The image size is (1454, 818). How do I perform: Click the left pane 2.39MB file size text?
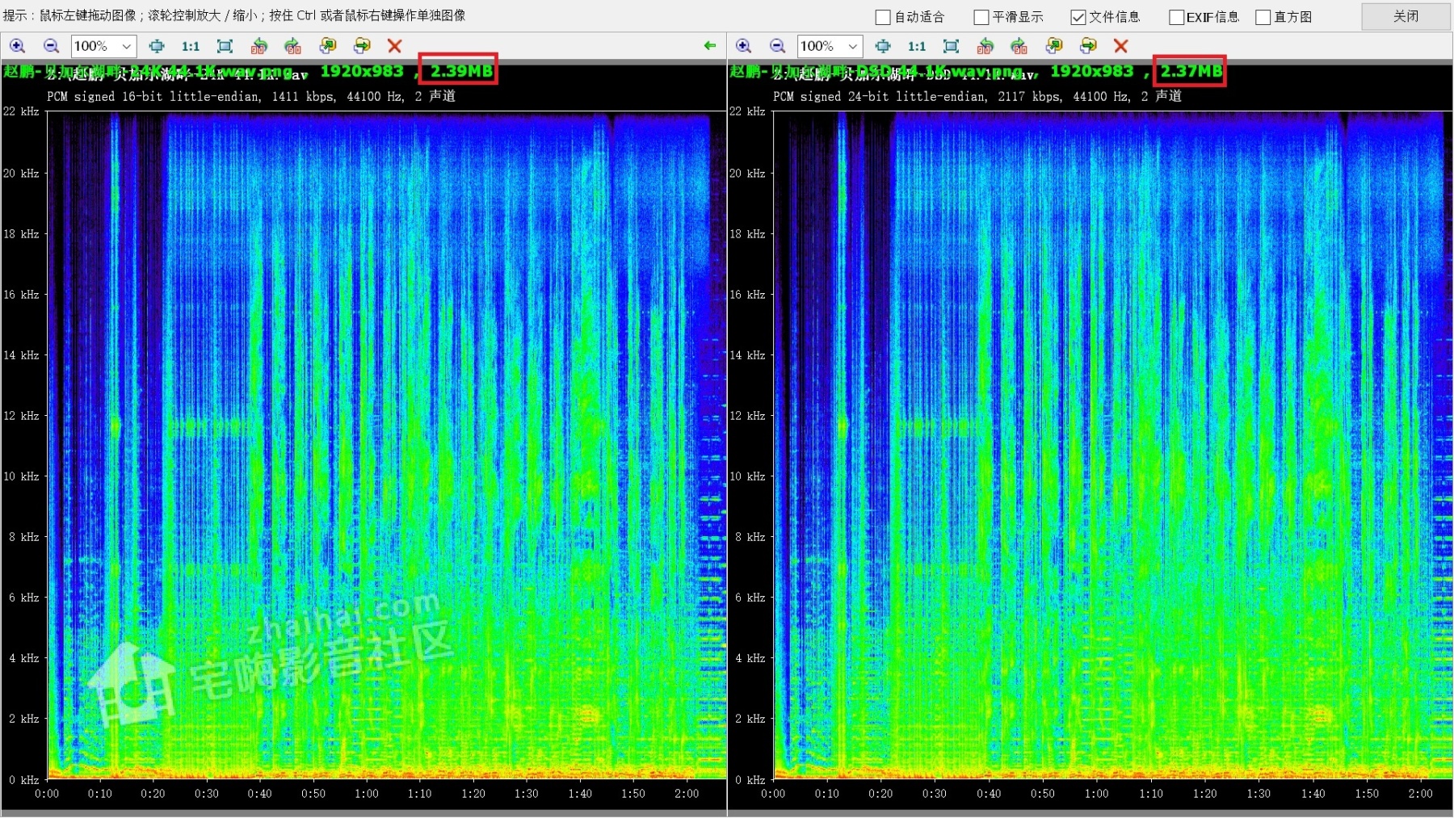(x=461, y=71)
